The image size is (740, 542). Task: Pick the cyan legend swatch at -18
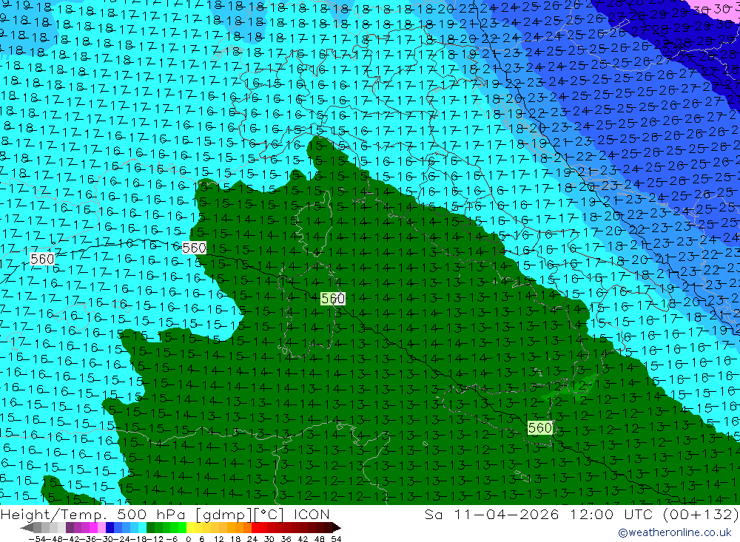[143, 528]
